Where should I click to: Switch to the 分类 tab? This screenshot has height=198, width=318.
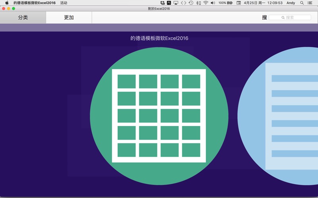point(23,17)
